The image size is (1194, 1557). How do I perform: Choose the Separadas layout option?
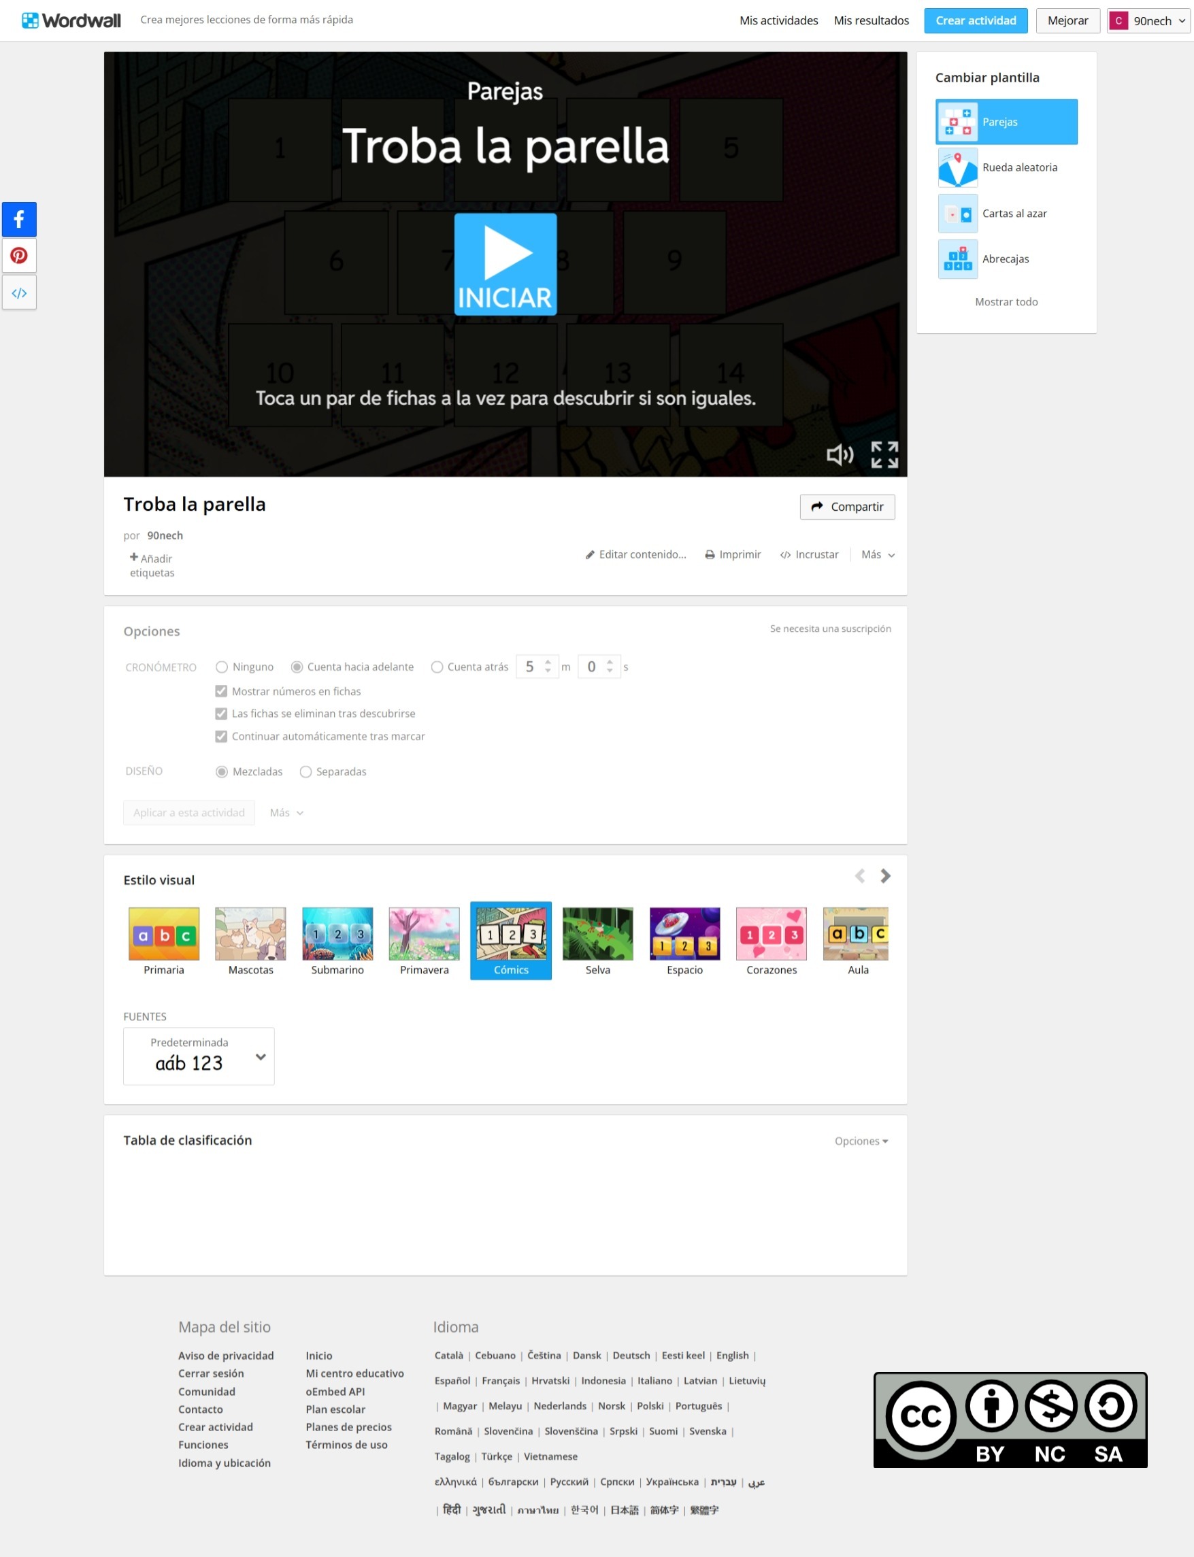(x=305, y=772)
